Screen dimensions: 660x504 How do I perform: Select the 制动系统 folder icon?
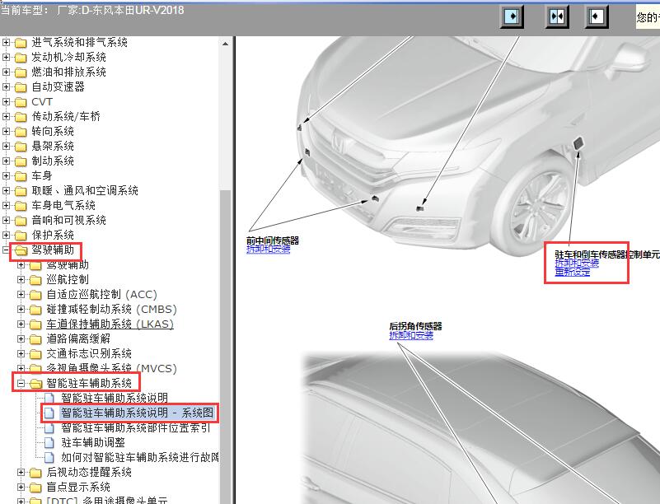(21, 161)
